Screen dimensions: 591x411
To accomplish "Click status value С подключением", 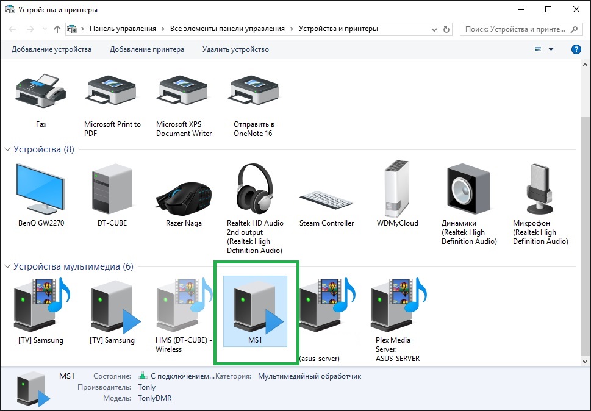I will click(x=182, y=376).
